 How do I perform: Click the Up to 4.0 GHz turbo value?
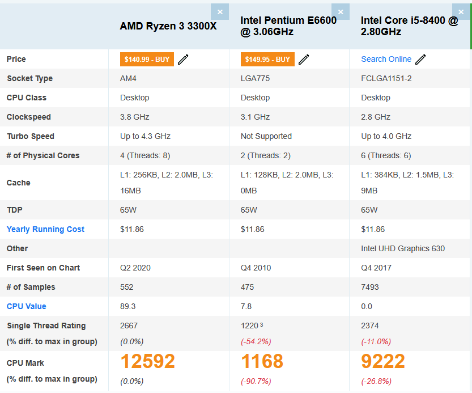click(386, 137)
